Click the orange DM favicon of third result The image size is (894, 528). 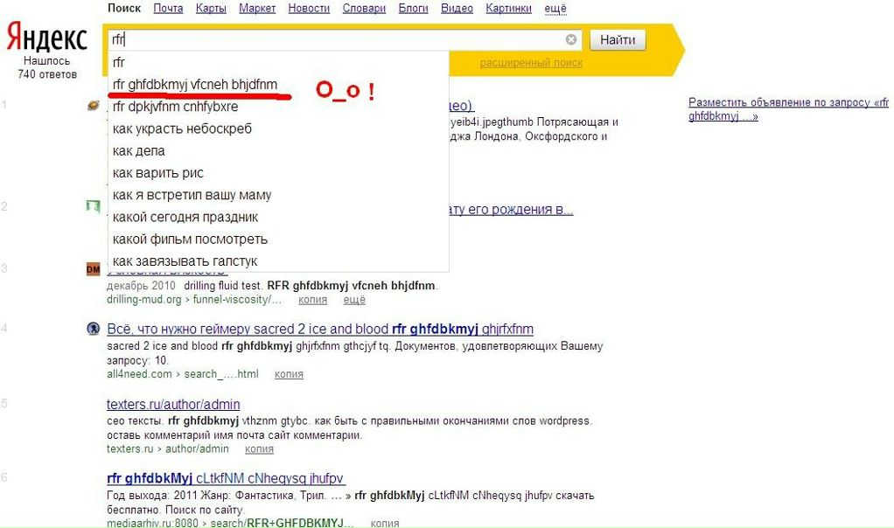coord(94,269)
